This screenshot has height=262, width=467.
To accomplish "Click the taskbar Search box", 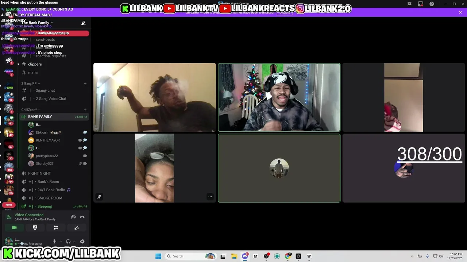I will [x=190, y=256].
